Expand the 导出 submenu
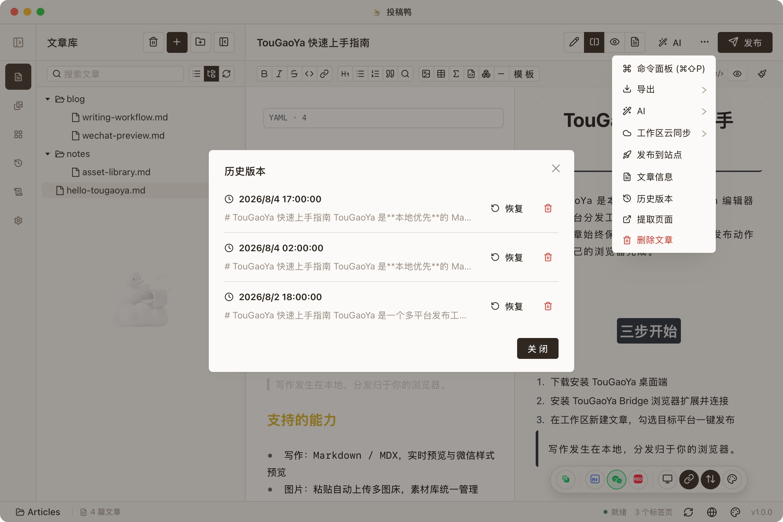Image resolution: width=783 pixels, height=522 pixels. coord(664,89)
